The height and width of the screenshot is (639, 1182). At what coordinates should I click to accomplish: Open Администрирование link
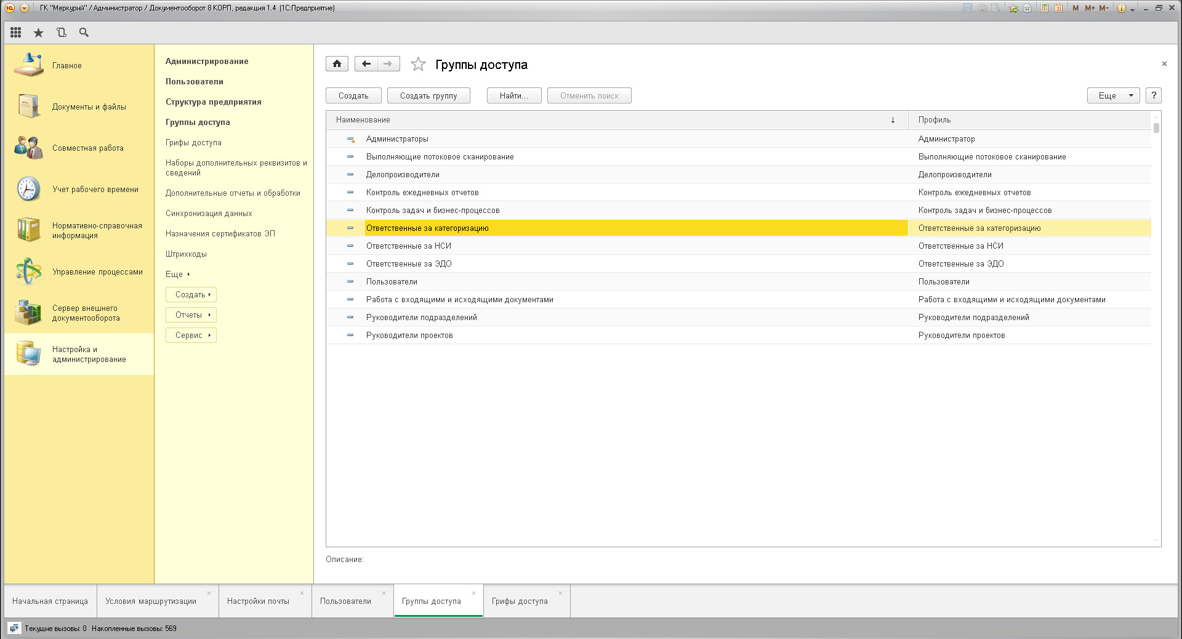coord(207,61)
